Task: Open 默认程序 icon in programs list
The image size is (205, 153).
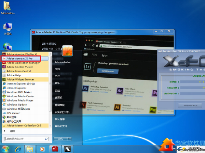Action: tap(4, 117)
